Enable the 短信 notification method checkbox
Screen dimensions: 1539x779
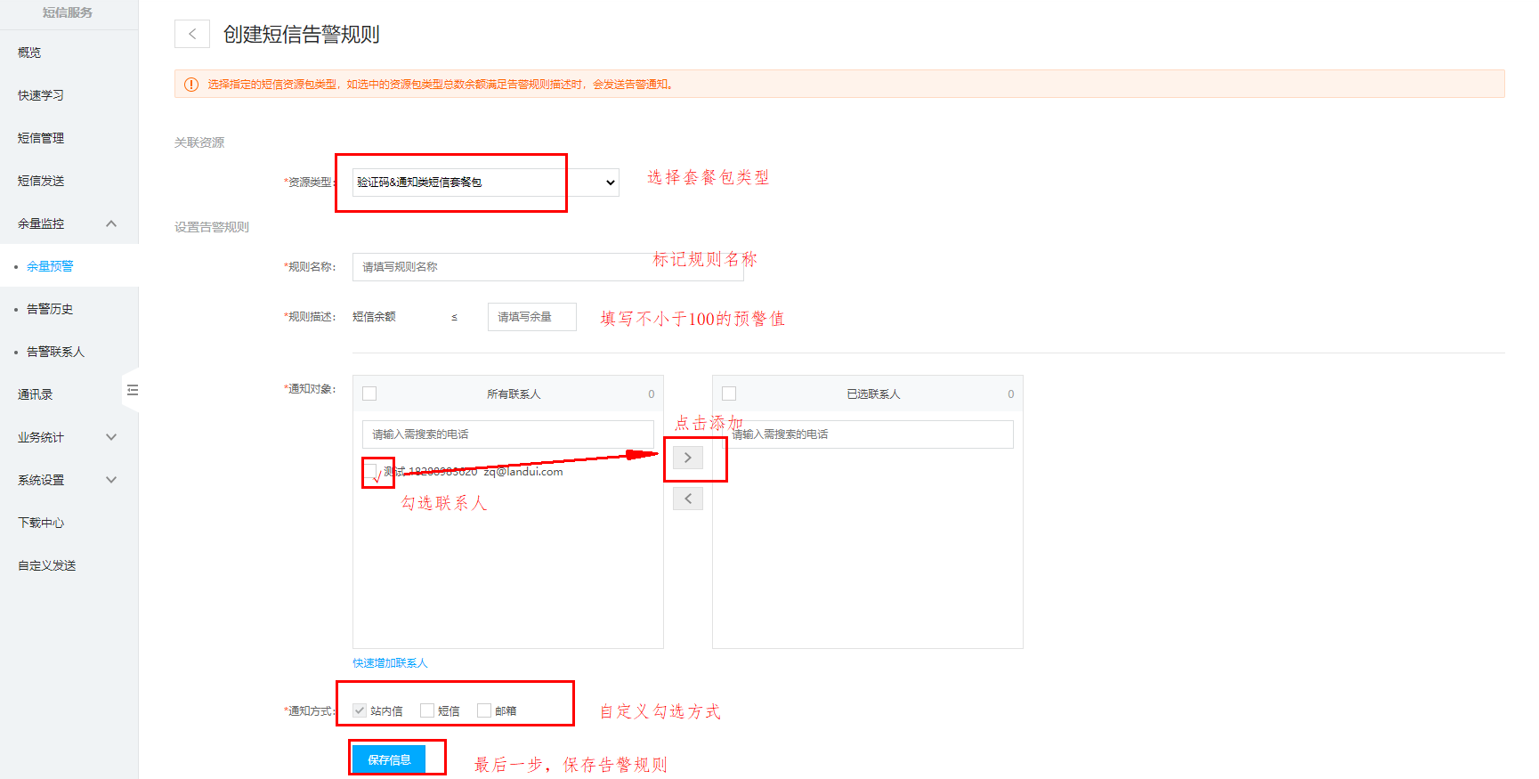[427, 710]
